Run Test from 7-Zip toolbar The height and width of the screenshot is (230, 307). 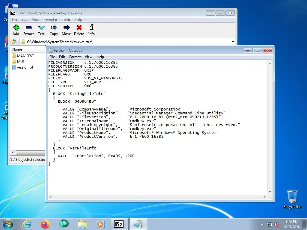click(41, 30)
